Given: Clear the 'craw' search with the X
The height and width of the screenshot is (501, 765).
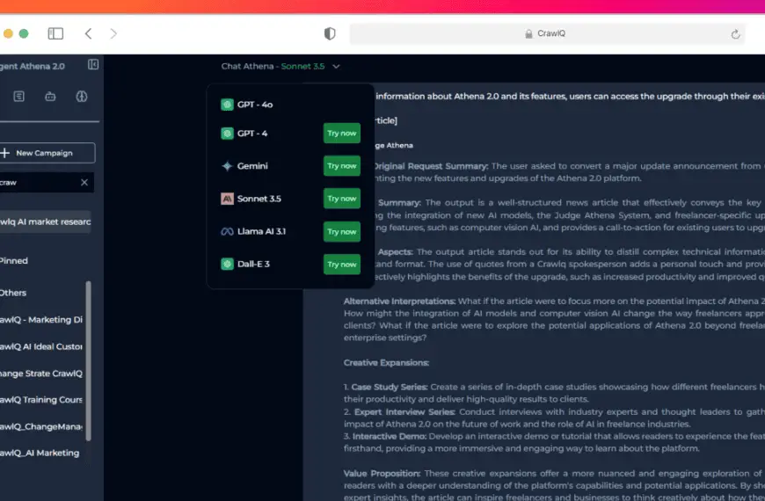Looking at the screenshot, I should pyautogui.click(x=84, y=182).
